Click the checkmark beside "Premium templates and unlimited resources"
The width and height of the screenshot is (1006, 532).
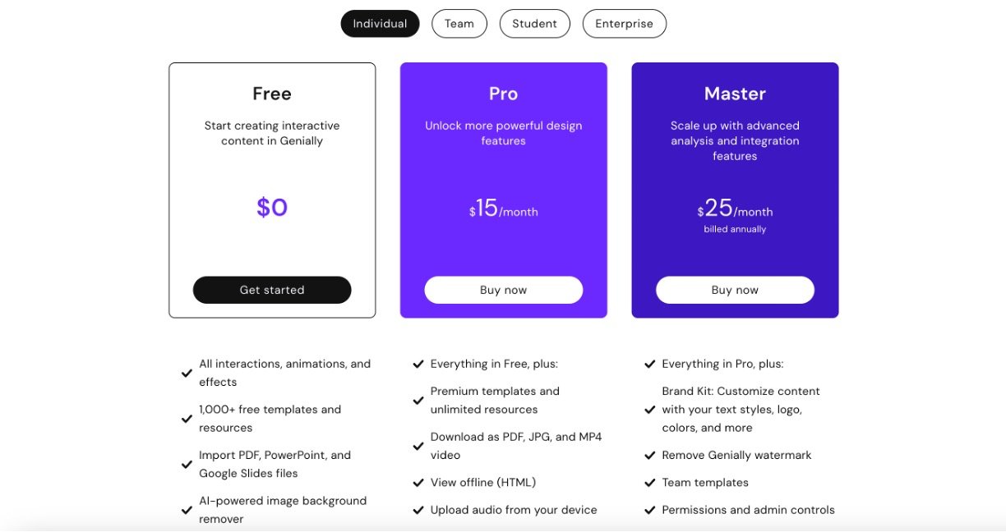pos(418,401)
